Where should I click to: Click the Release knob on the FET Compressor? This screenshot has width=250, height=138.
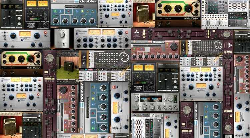pyautogui.click(x=152, y=107)
